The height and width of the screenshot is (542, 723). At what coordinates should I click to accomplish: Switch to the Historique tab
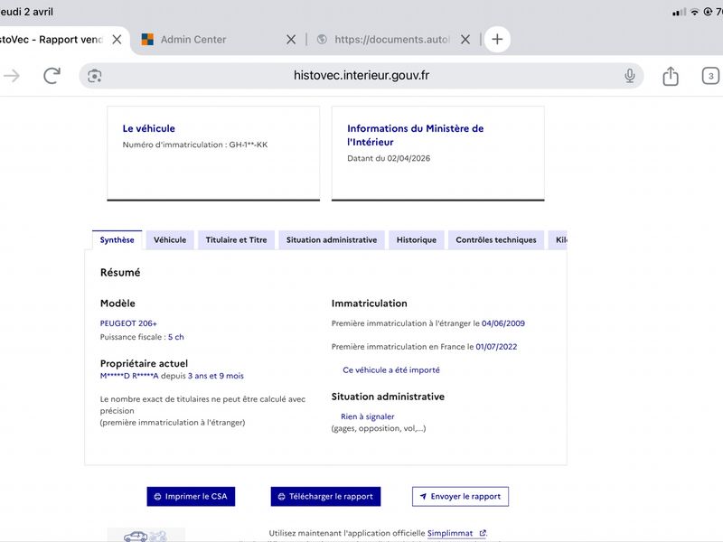417,240
